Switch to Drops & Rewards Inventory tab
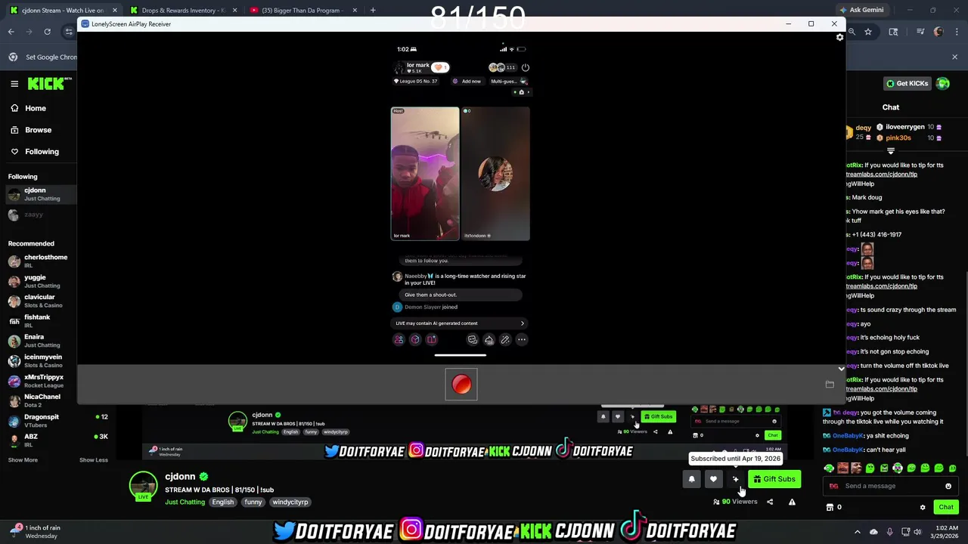The height and width of the screenshot is (544, 968). (182, 10)
